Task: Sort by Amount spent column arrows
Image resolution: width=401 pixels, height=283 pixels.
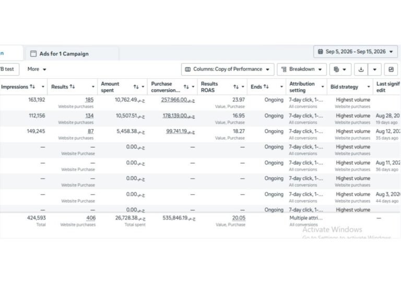Action: 136,87
